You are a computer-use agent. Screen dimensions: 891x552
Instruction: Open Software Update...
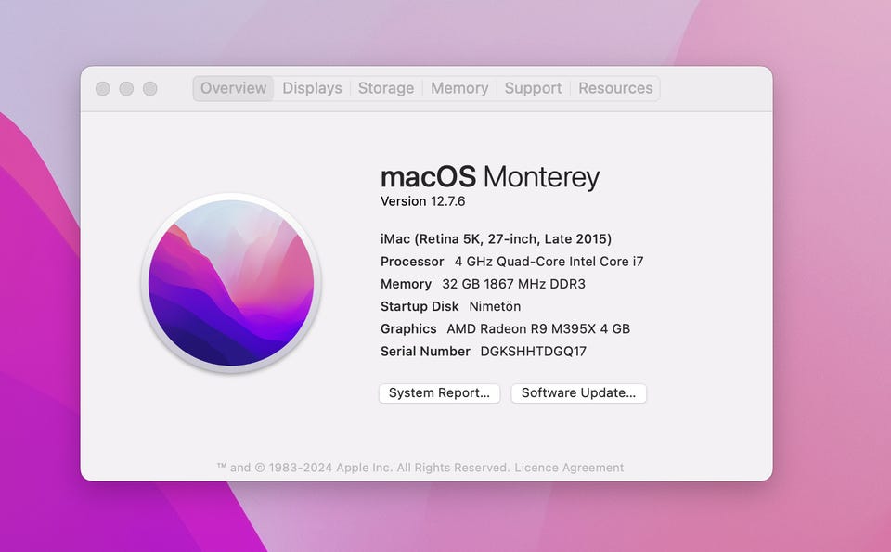[x=578, y=393]
